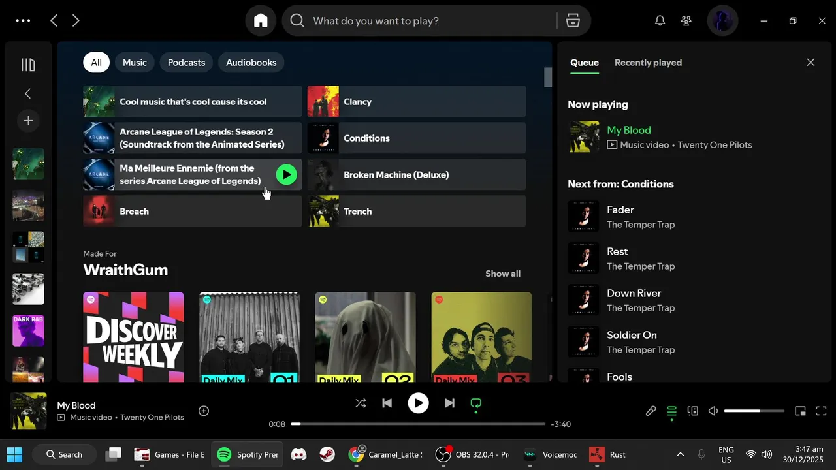Play Ma Meilleure Ennemie with green button
The height and width of the screenshot is (470, 836).
tap(286, 174)
